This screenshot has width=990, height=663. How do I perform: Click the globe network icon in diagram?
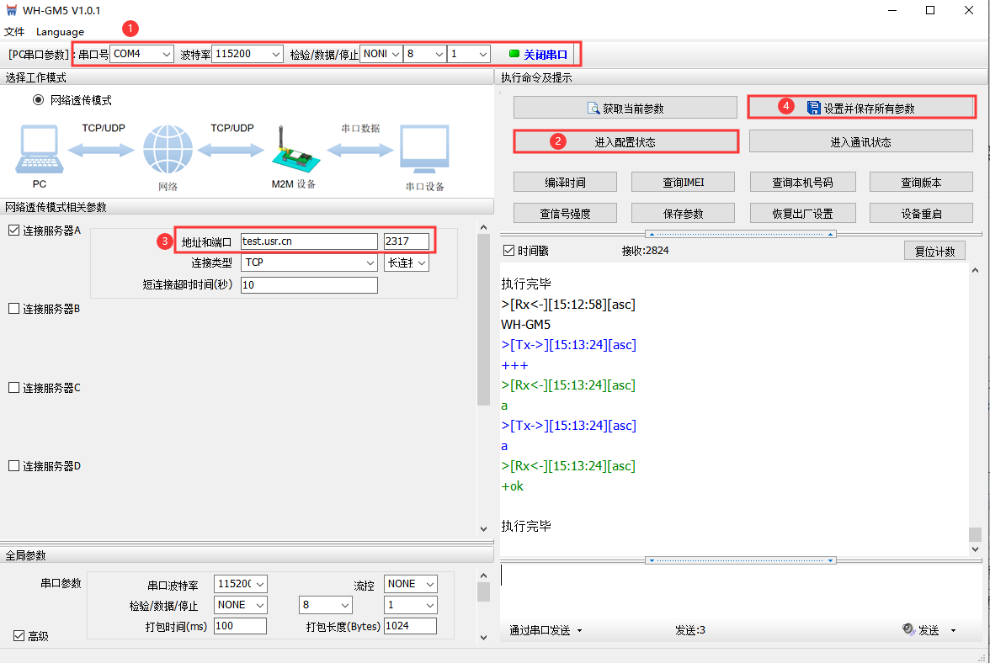tap(168, 150)
